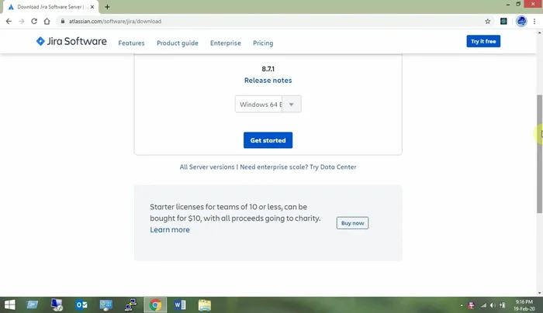Click the Buy now button
543x313 pixels.
(352, 223)
